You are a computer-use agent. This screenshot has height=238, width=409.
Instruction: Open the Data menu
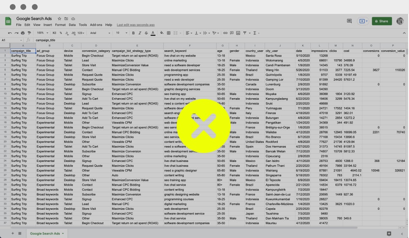(x=72, y=25)
